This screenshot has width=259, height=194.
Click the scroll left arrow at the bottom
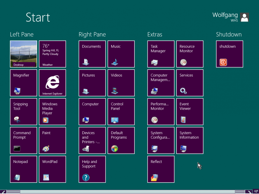click(x=4, y=192)
